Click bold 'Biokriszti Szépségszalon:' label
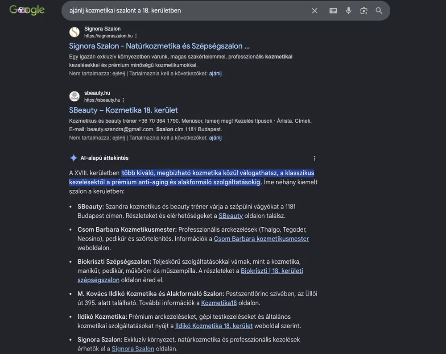Viewport: 446px width, 354px height. pyautogui.click(x=114, y=262)
